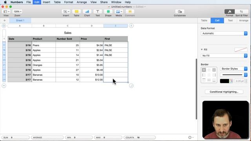Click the Number Sold header cell
Screen dimensions: 251x141
(68, 39)
